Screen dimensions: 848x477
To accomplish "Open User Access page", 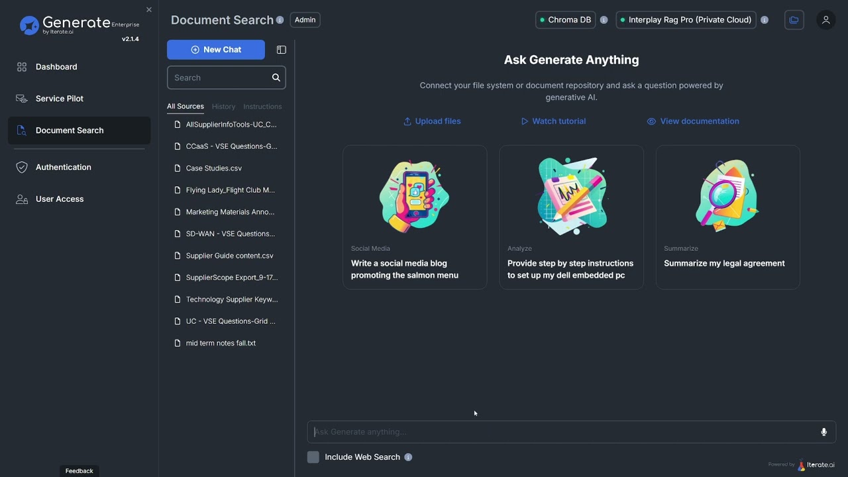I will [79, 199].
